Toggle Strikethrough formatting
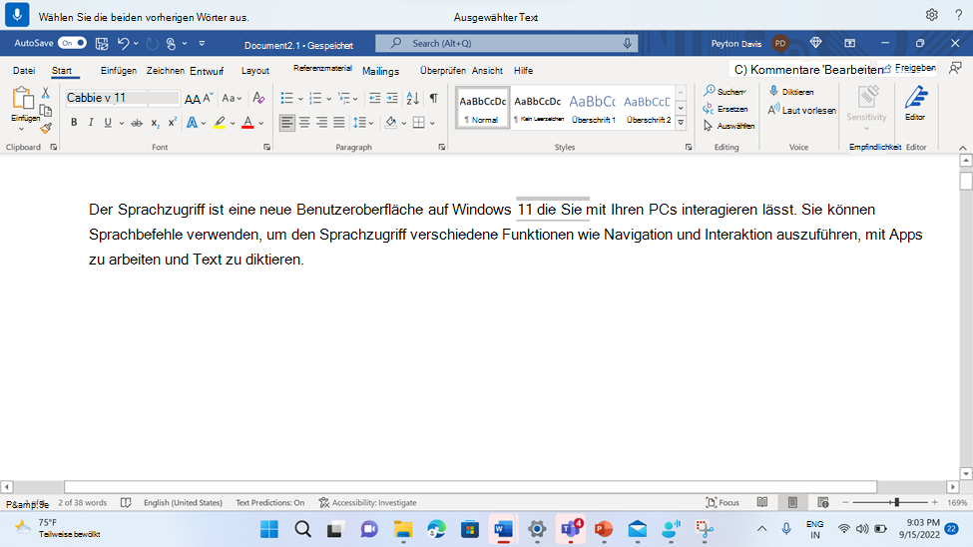Screen dimensions: 973x547 (137, 123)
